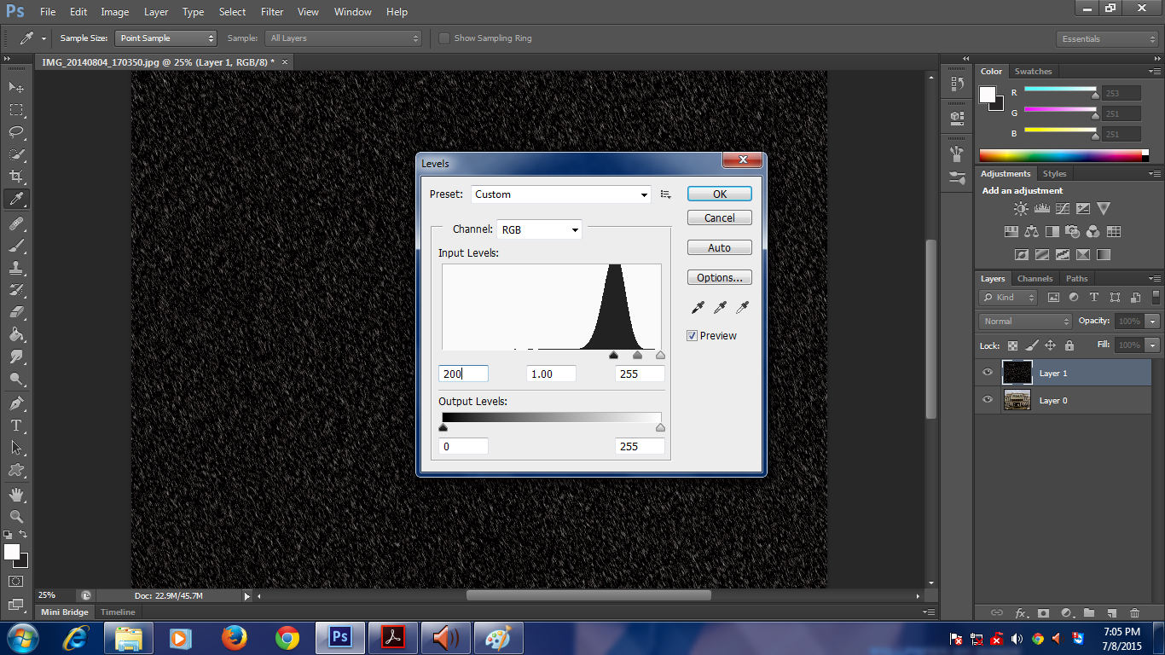Open Levels preset options menu icon

tap(666, 194)
